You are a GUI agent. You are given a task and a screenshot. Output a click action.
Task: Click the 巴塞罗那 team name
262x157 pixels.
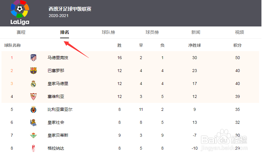click(56, 71)
